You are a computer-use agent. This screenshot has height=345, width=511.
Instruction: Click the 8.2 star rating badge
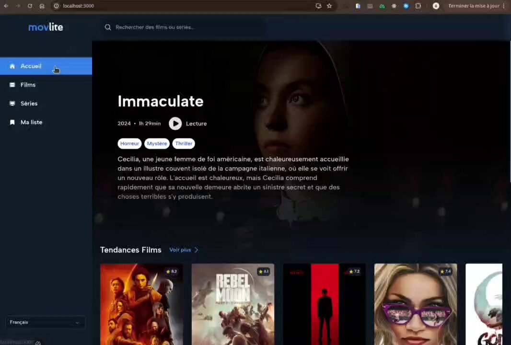(x=172, y=271)
